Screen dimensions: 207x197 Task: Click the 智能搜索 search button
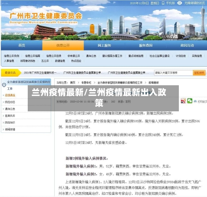[199, 73]
